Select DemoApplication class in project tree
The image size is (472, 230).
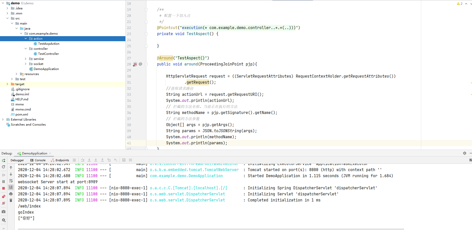[x=46, y=69]
